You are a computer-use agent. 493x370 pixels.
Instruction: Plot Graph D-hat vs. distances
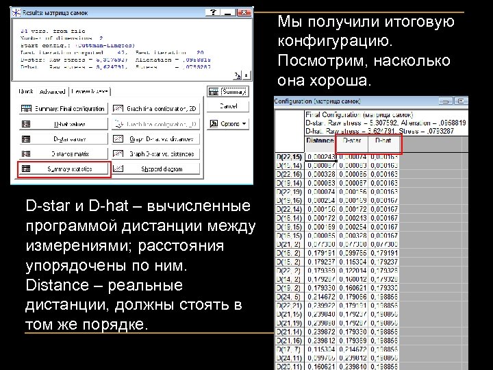(x=155, y=138)
